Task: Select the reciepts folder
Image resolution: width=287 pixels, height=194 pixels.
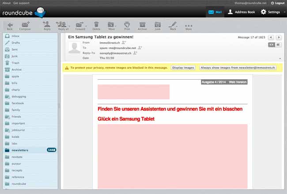Action: pos(30,170)
